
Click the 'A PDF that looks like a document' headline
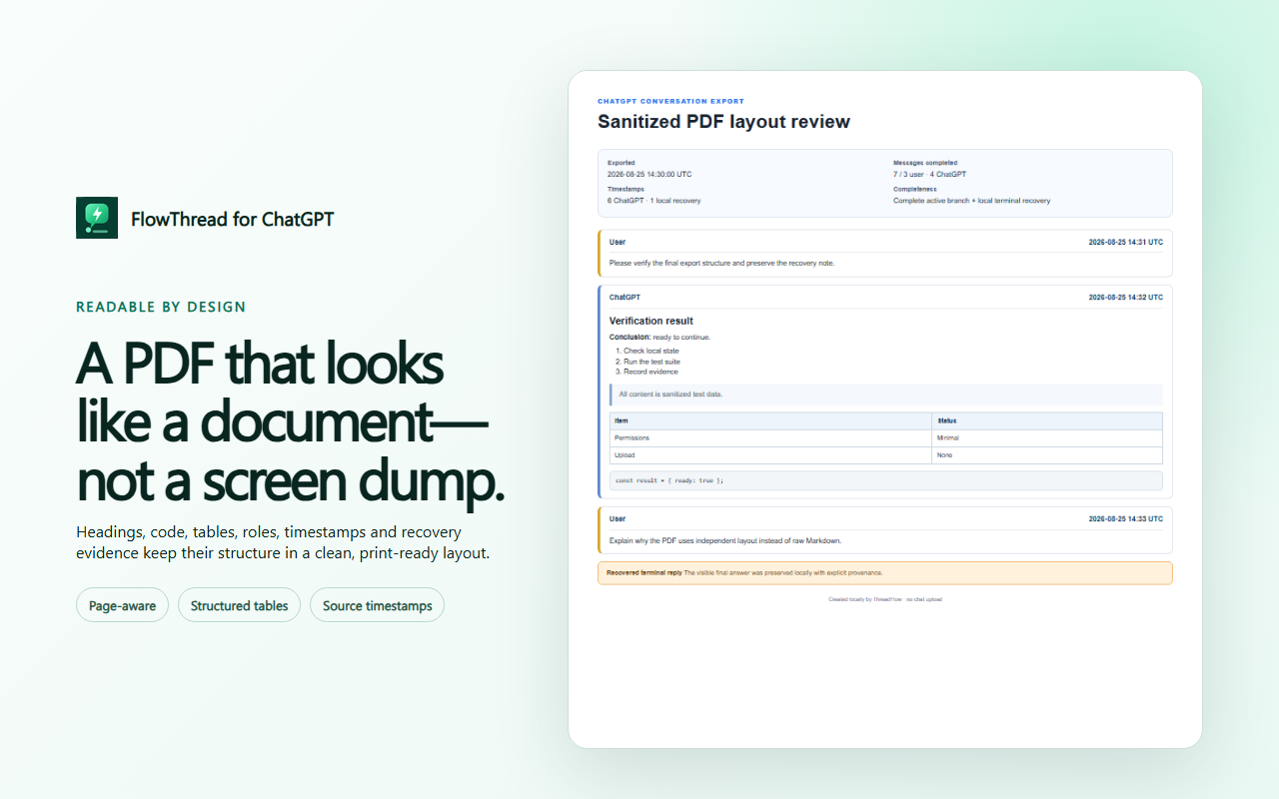(291, 422)
